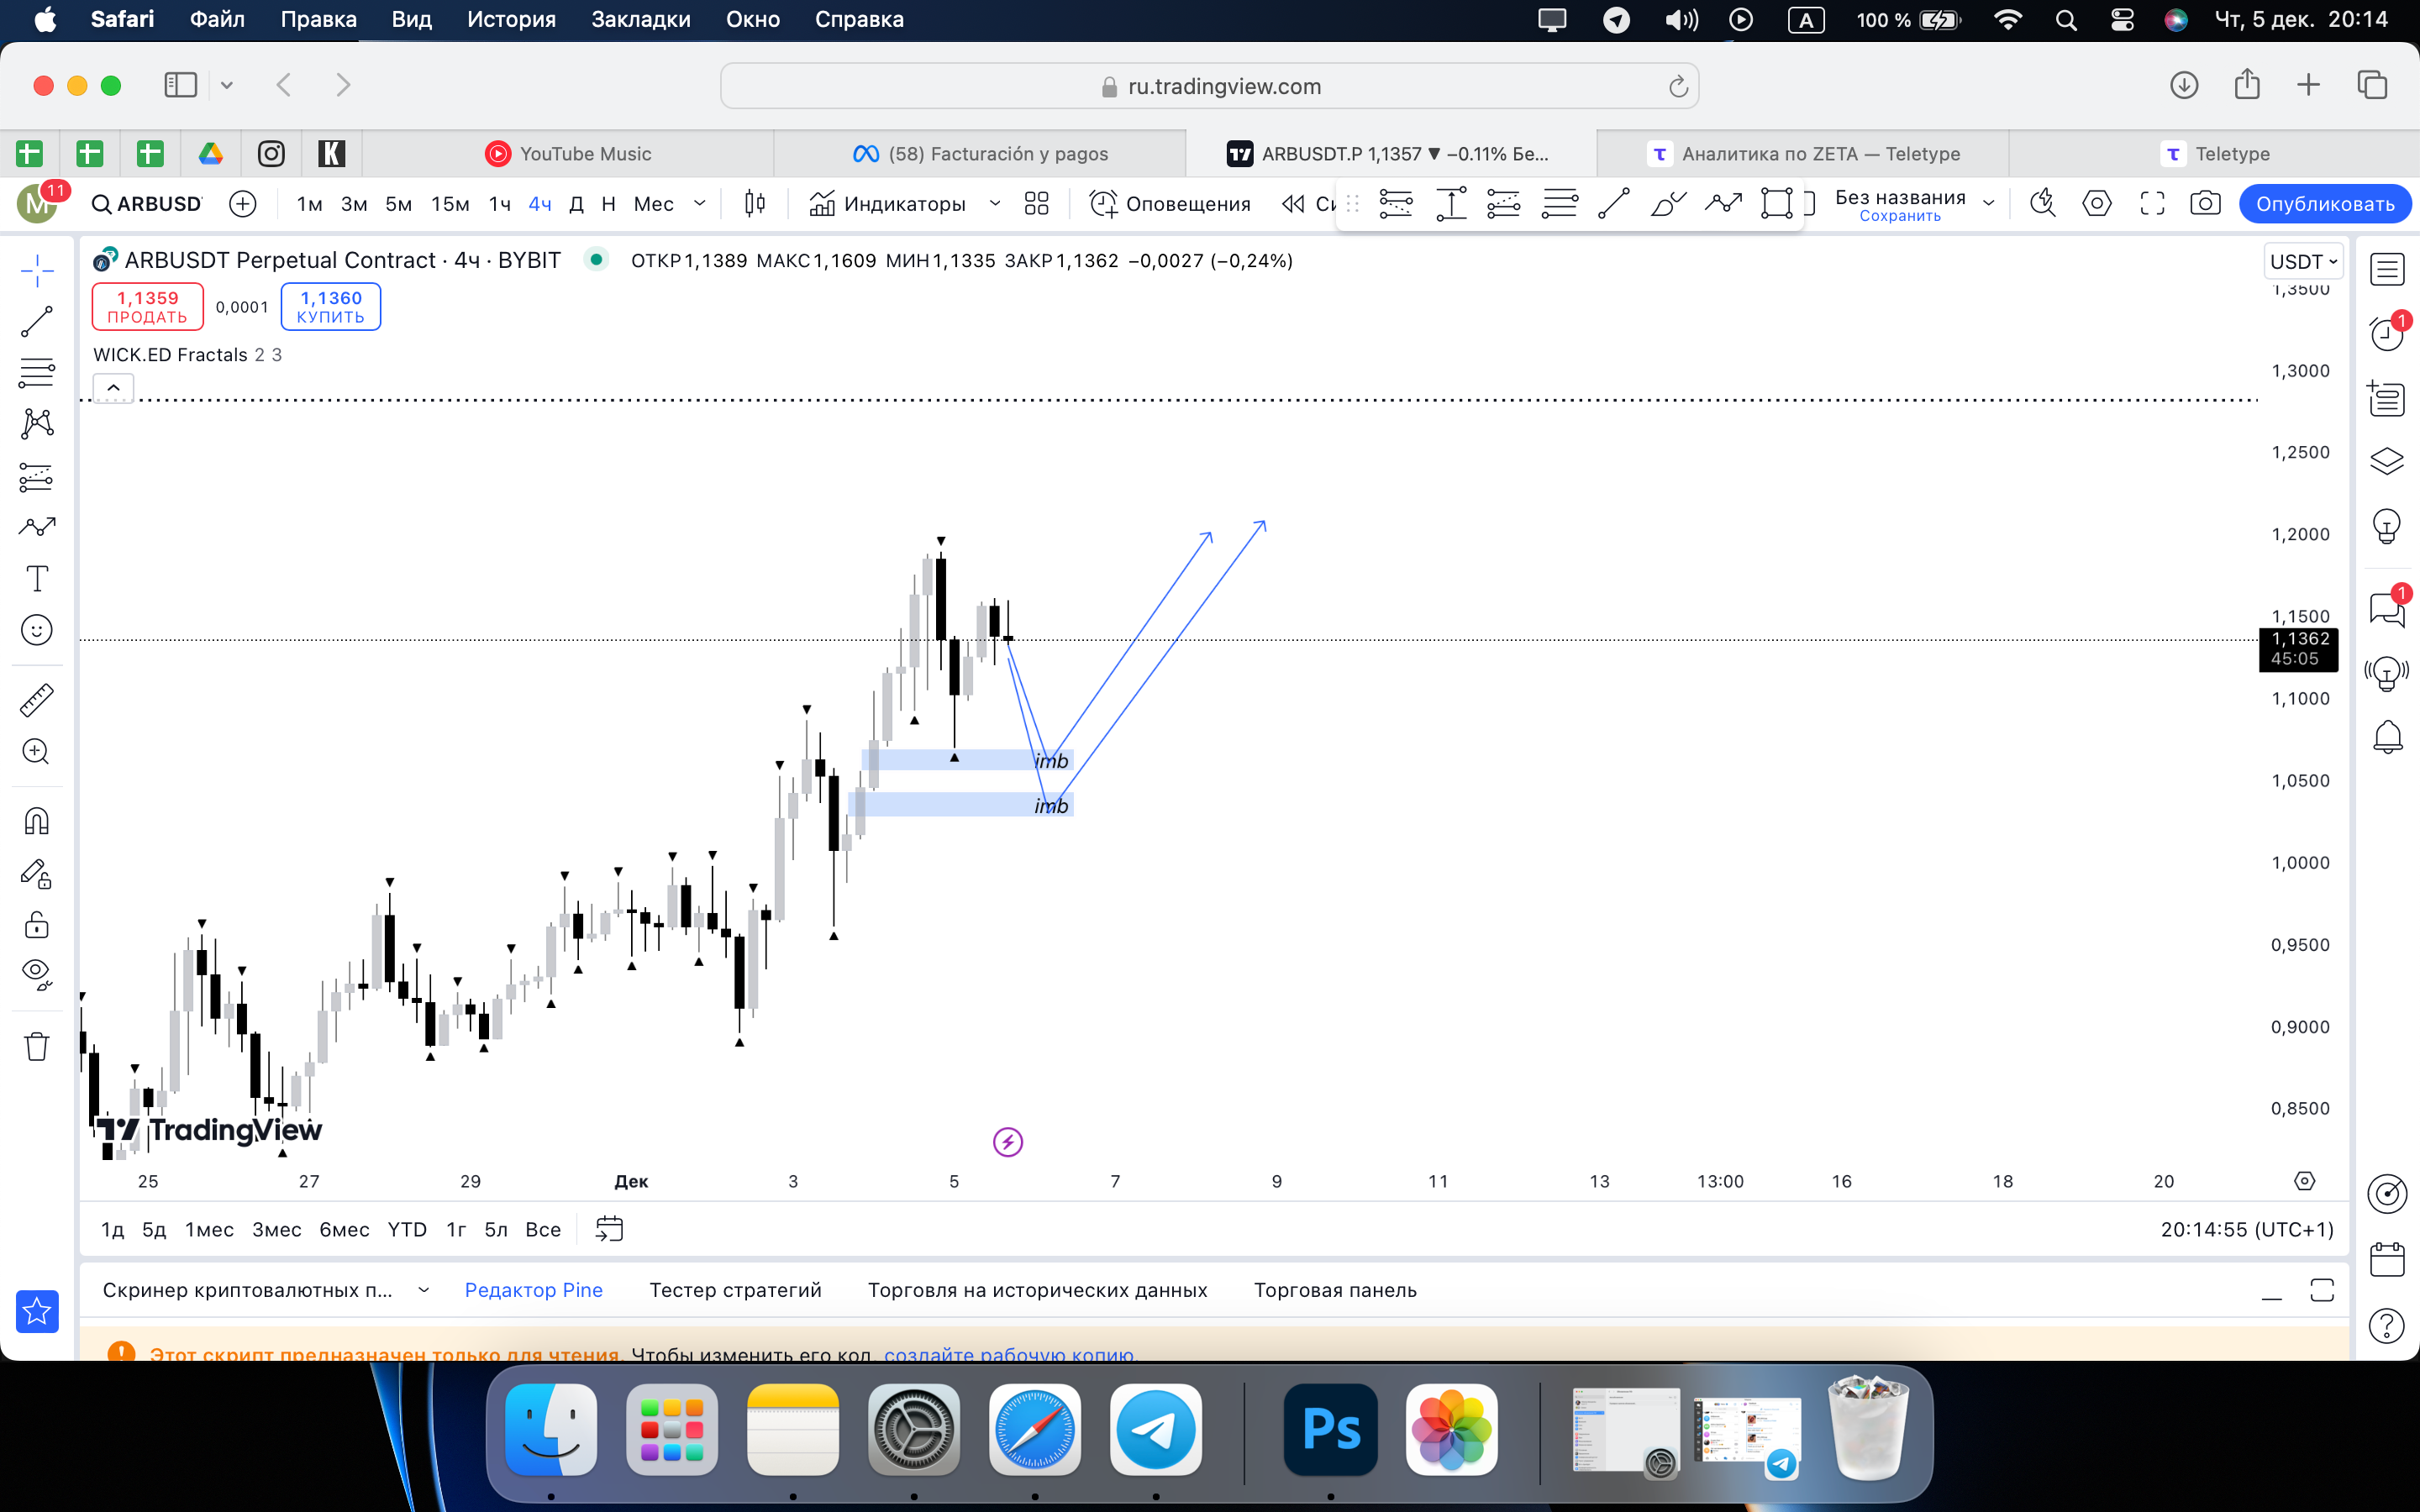Expand the timeframe dropdown arrow after Мес
The width and height of the screenshot is (2420, 1512).
(700, 204)
